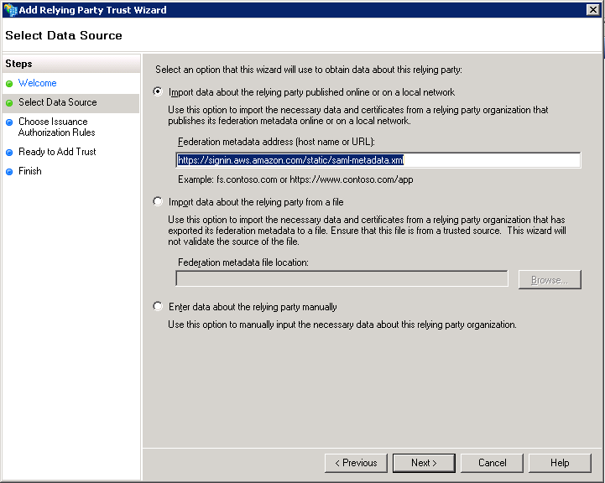Cancel the wizard

(x=492, y=463)
